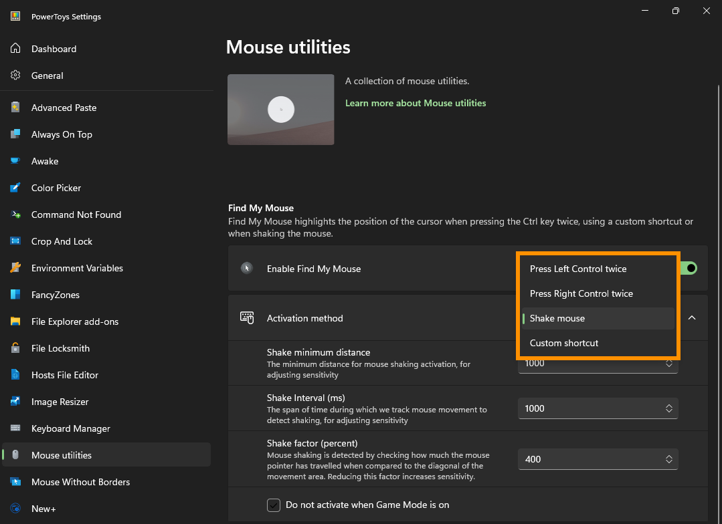Select the Advanced Paste icon

click(x=15, y=107)
